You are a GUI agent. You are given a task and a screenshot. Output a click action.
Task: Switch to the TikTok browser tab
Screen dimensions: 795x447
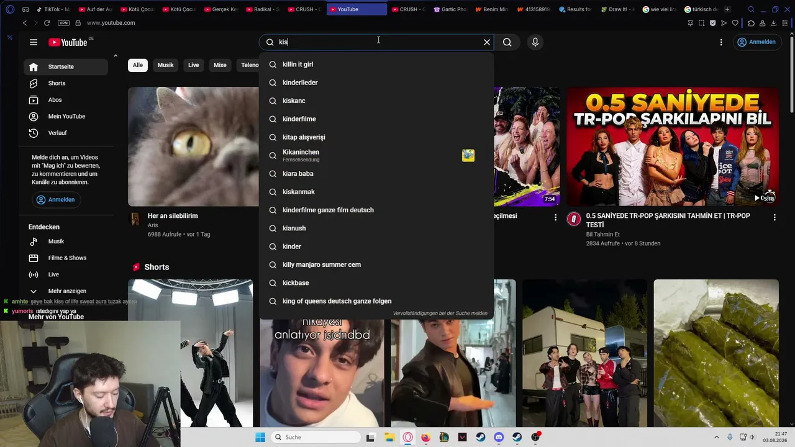pyautogui.click(x=55, y=9)
